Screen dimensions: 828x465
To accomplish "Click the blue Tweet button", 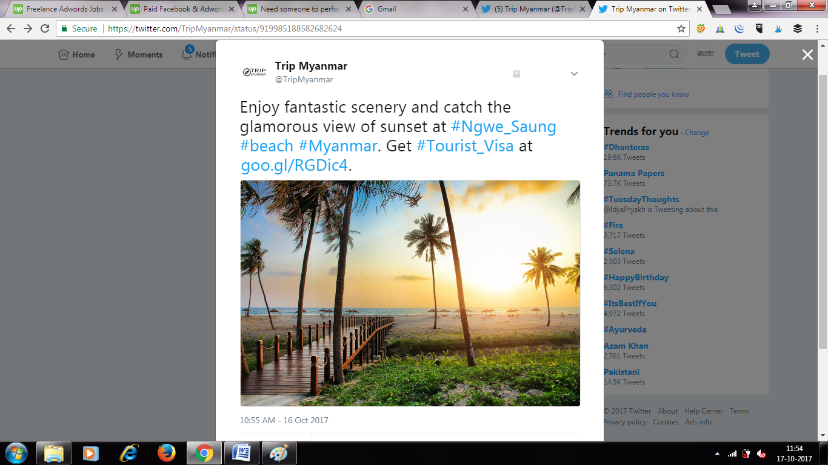I will (747, 54).
